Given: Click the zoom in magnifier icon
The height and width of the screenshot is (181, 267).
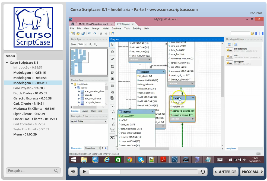Looking at the screenshot, I should [x=90, y=44].
